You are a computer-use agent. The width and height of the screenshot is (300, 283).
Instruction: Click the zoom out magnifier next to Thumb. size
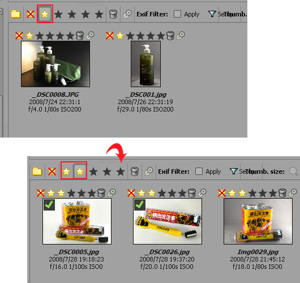coord(294,171)
